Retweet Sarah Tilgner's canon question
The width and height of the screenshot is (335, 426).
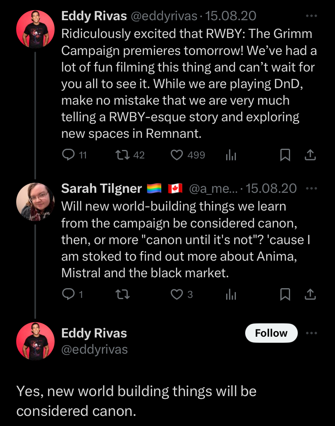[x=123, y=294]
